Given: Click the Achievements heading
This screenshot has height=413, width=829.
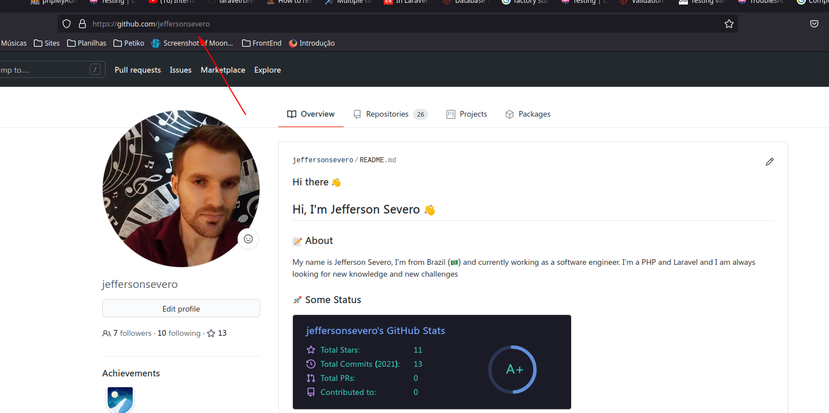Looking at the screenshot, I should 131,373.
